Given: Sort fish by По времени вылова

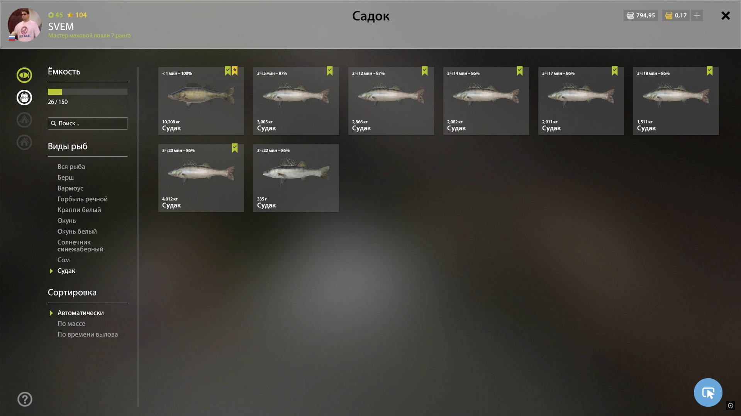Looking at the screenshot, I should pyautogui.click(x=88, y=334).
